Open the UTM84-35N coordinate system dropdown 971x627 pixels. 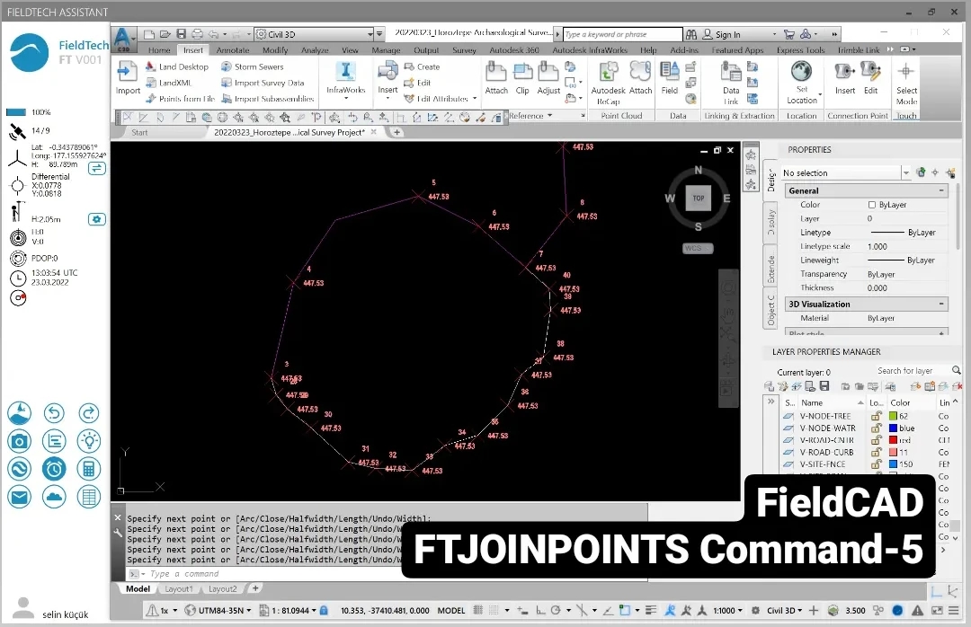point(218,610)
